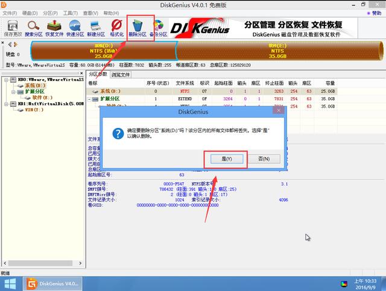Close the left tree pane
386x291 pixels.
pos(81,73)
